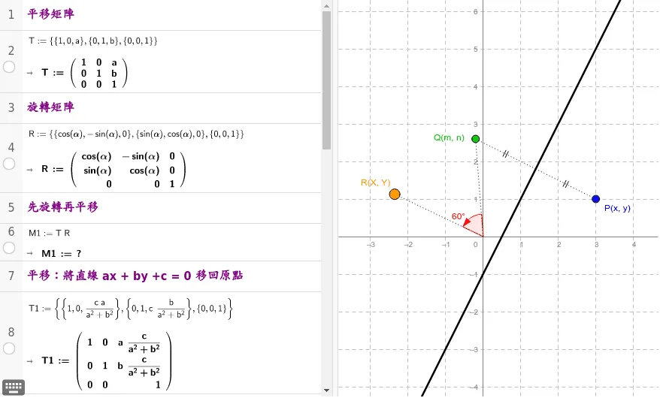The width and height of the screenshot is (660, 398).
Task: Select row 7 heading about ax + by + c = 0
Action: pos(135,276)
